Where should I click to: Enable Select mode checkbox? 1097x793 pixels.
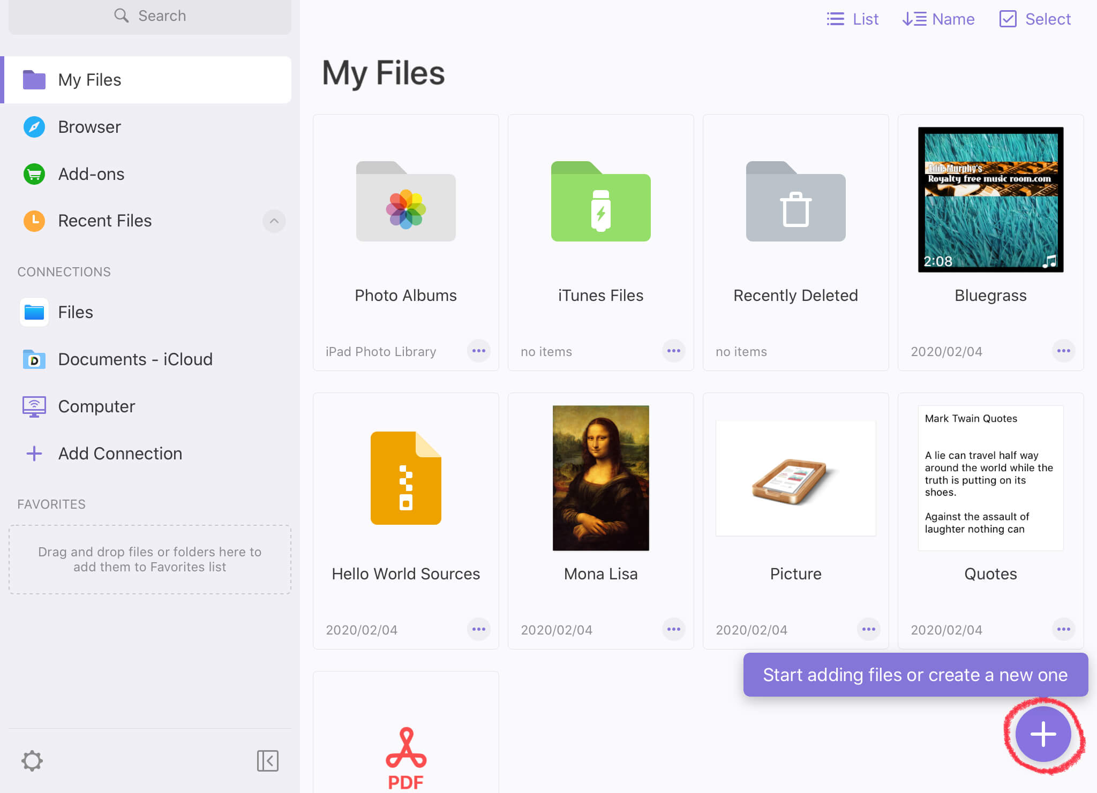tap(1035, 19)
